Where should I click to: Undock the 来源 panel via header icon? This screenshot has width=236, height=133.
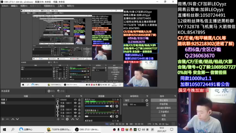coord(81,96)
